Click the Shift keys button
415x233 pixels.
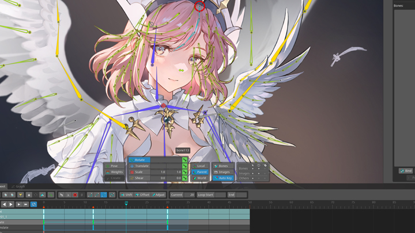click(x=126, y=195)
